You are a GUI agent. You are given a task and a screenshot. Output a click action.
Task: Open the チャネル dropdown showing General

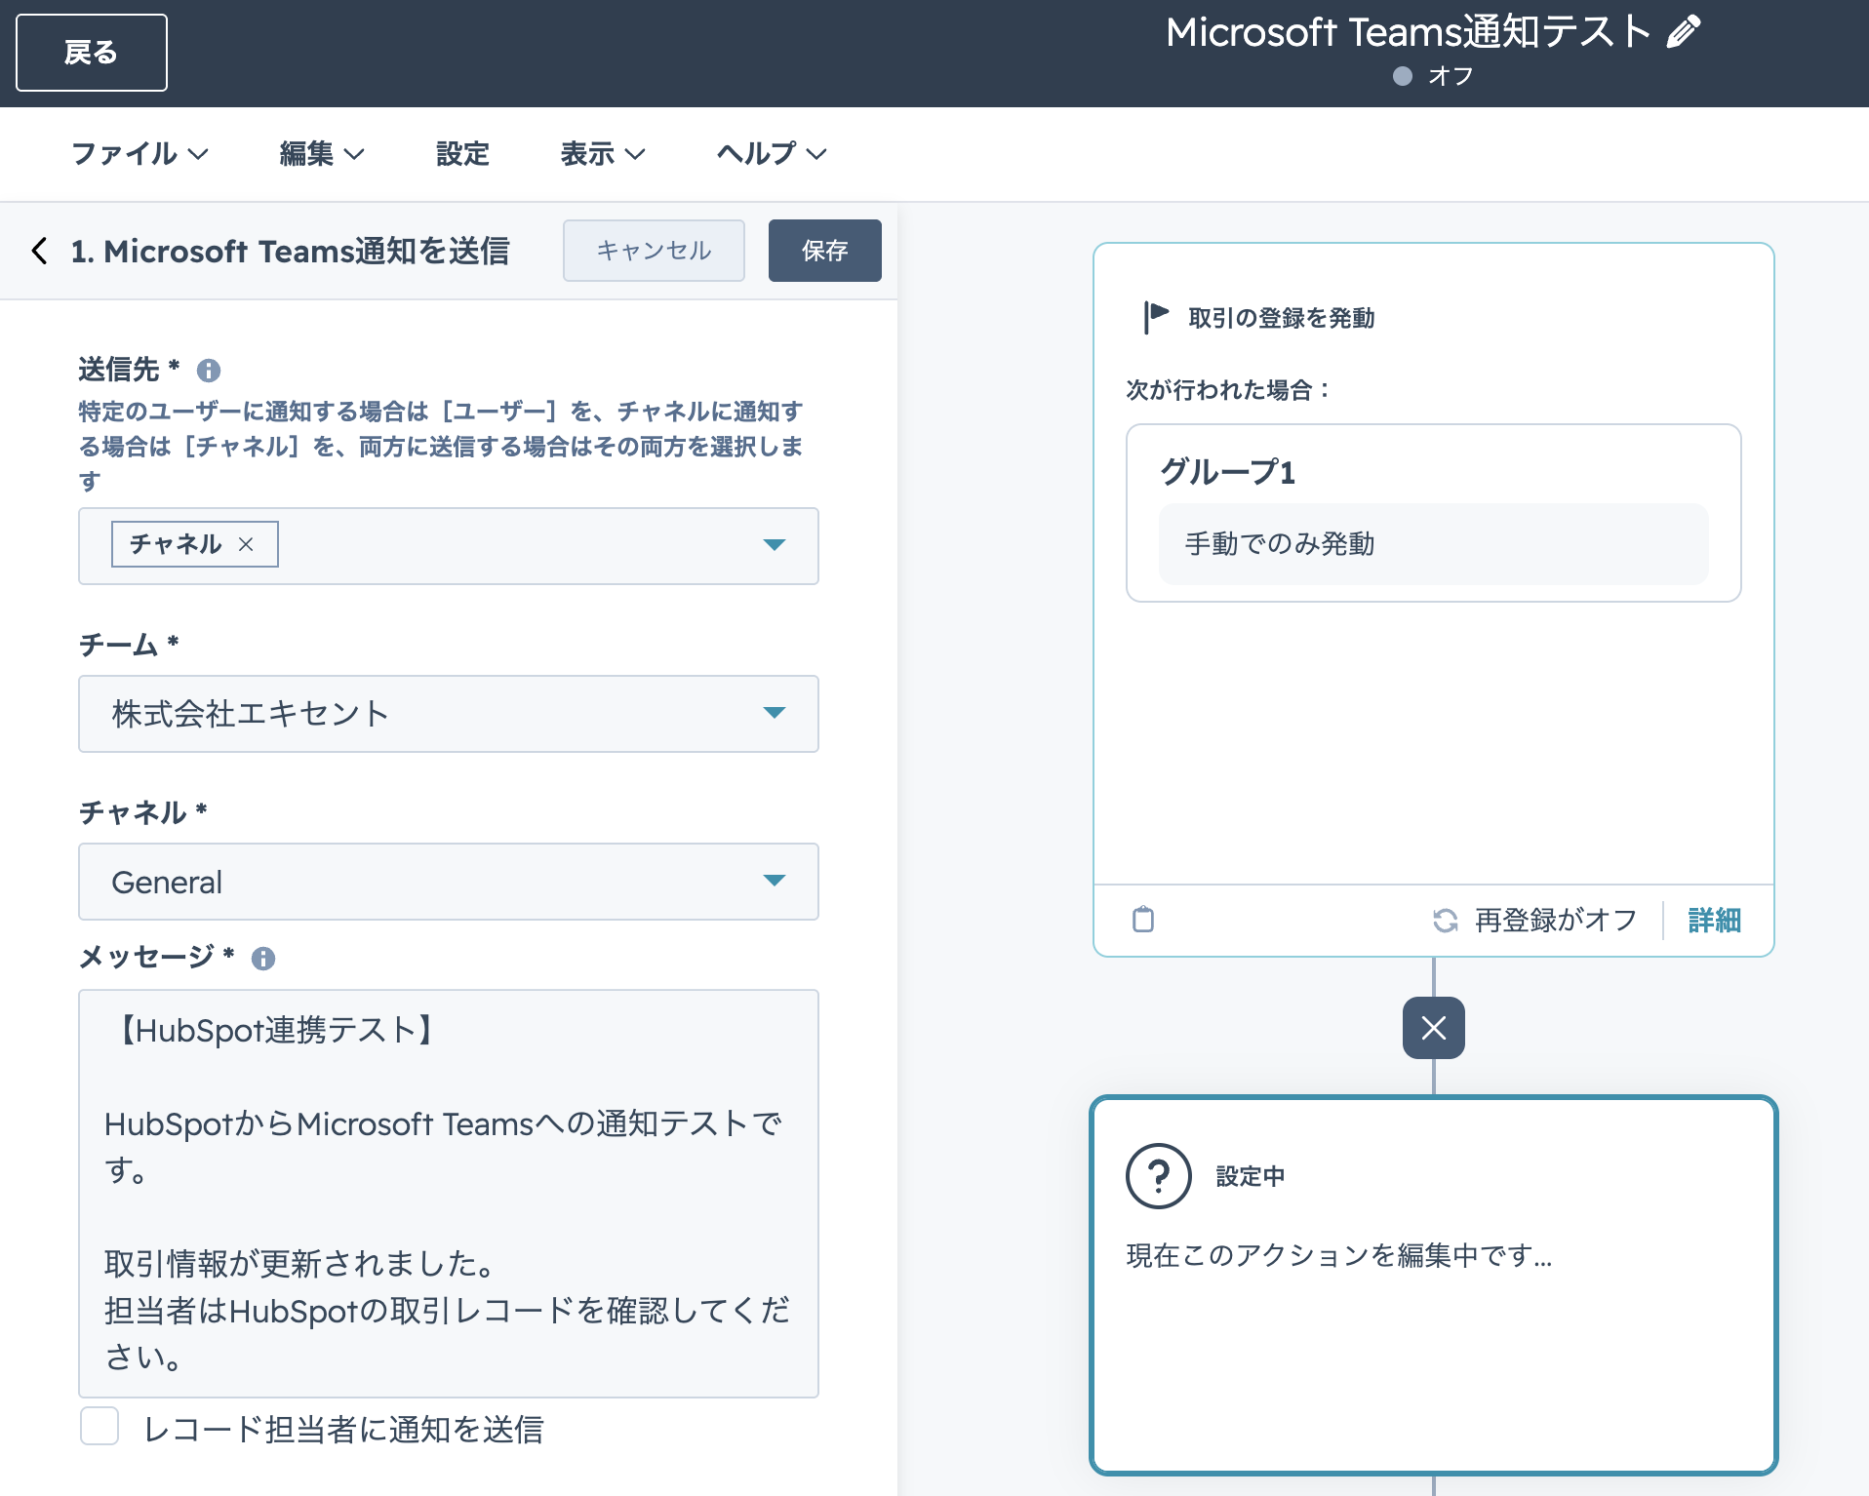tap(449, 882)
